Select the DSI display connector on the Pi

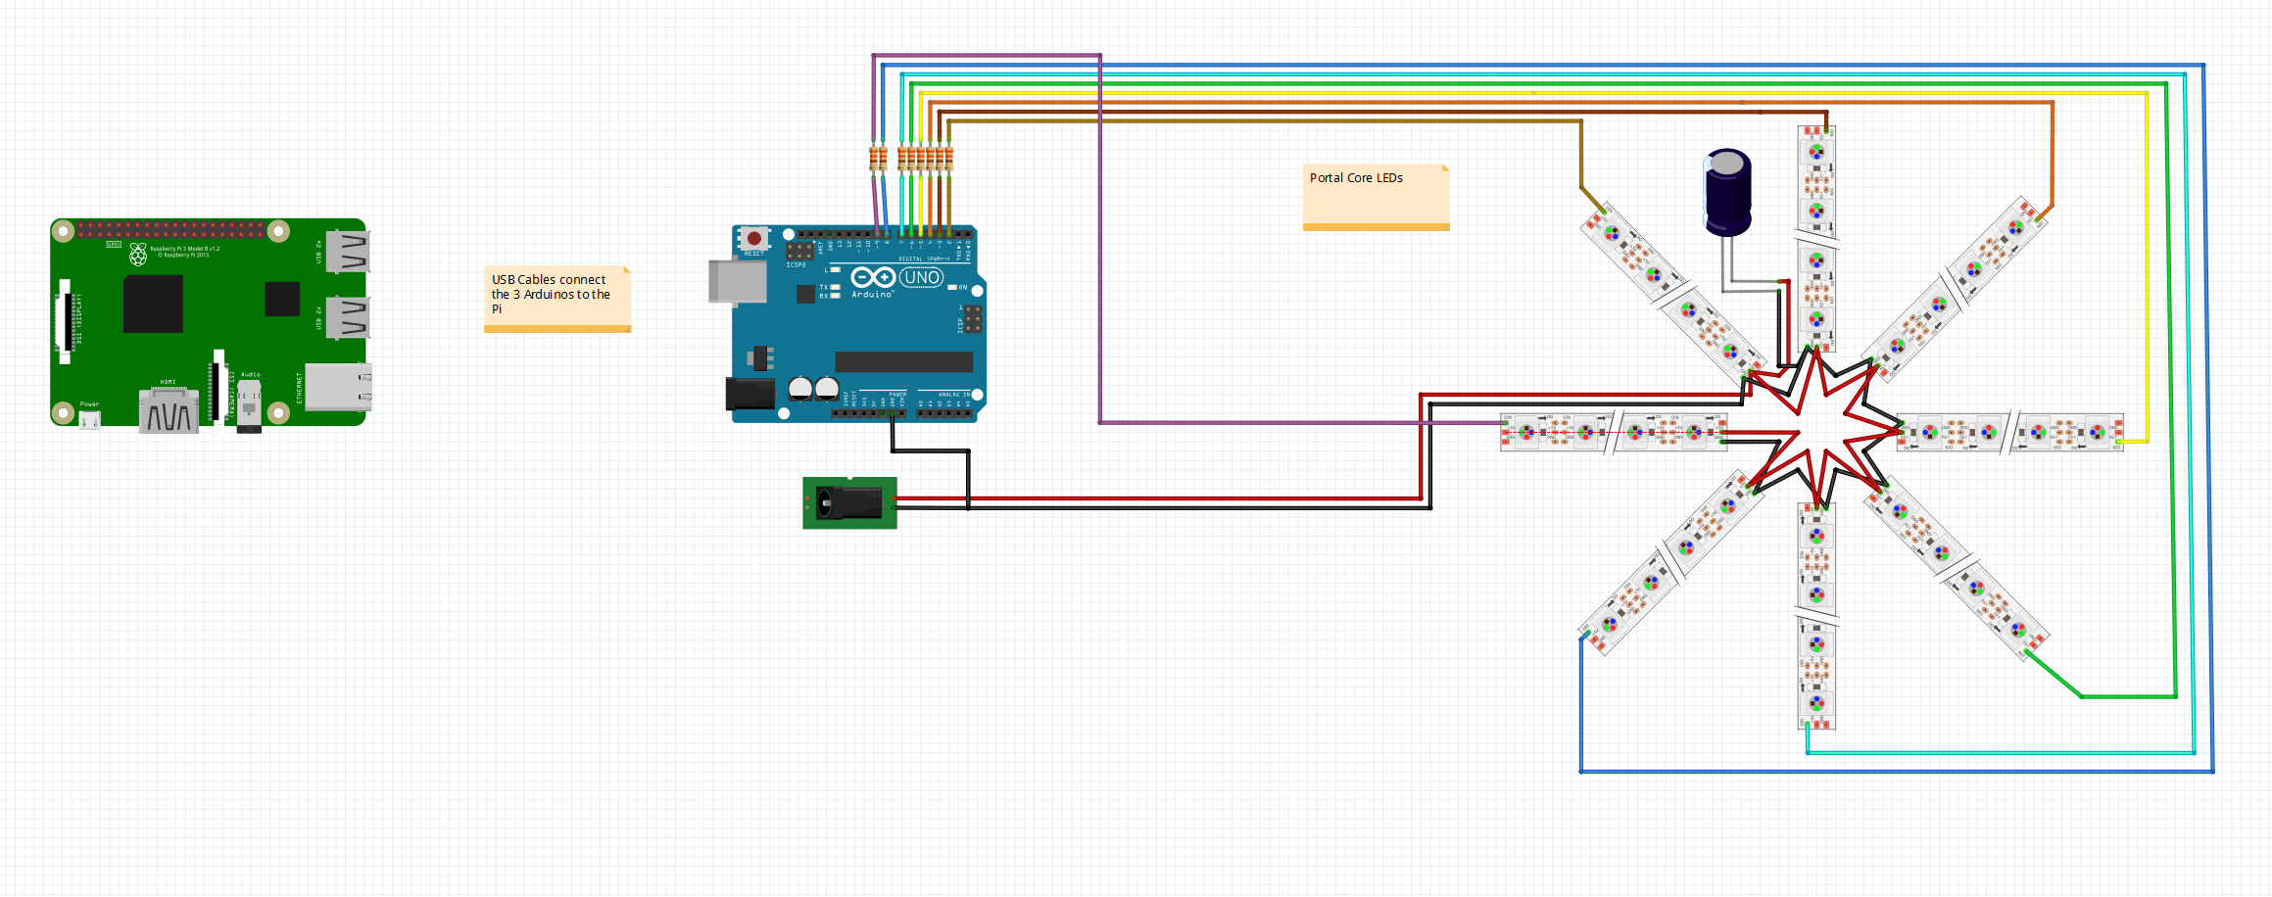pos(66,321)
